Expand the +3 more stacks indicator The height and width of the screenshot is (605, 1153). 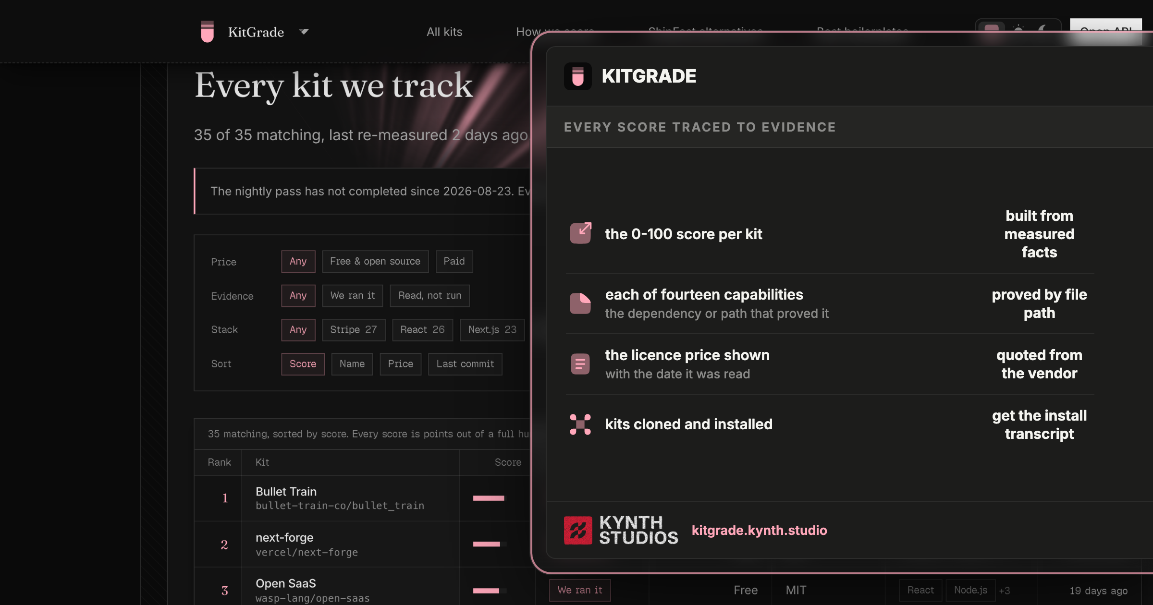[1005, 591]
